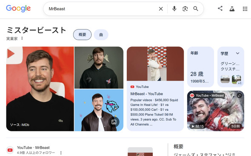
Task: Open YouTube card thumbnail image
Action: [x=155, y=64]
